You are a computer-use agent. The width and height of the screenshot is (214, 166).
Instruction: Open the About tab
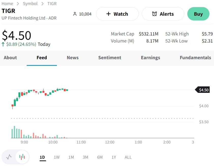point(10,58)
